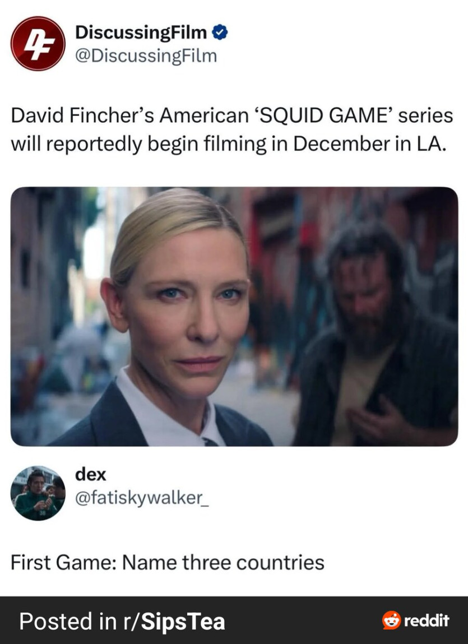
Task: Open the blonde woman's face in the tweet image
Action: (181, 304)
